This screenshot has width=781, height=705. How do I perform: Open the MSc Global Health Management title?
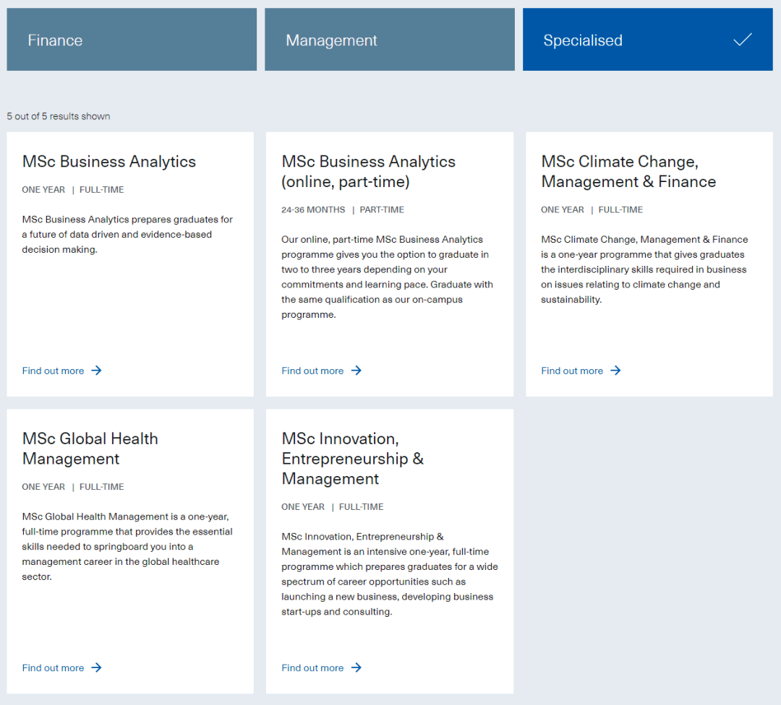(x=90, y=449)
